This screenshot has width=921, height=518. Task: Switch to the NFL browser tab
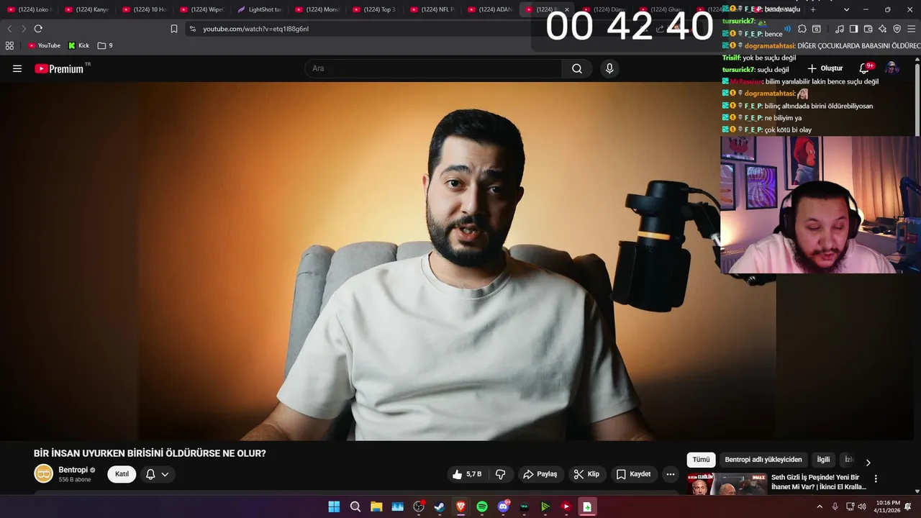pos(431,9)
